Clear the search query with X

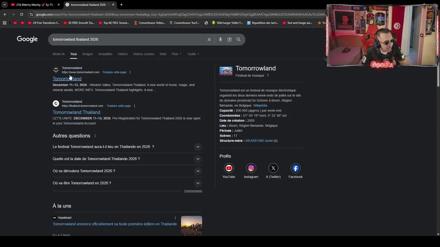[209, 39]
